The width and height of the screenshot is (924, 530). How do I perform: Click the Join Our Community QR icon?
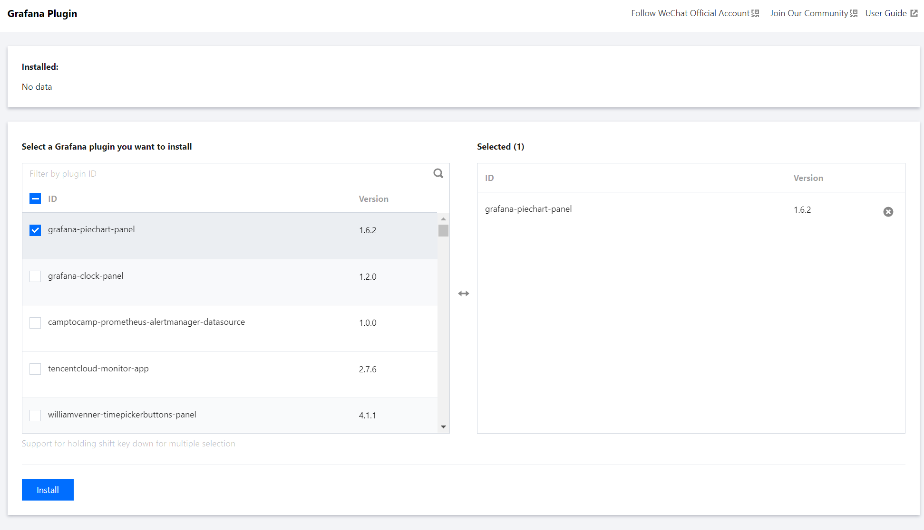click(854, 13)
